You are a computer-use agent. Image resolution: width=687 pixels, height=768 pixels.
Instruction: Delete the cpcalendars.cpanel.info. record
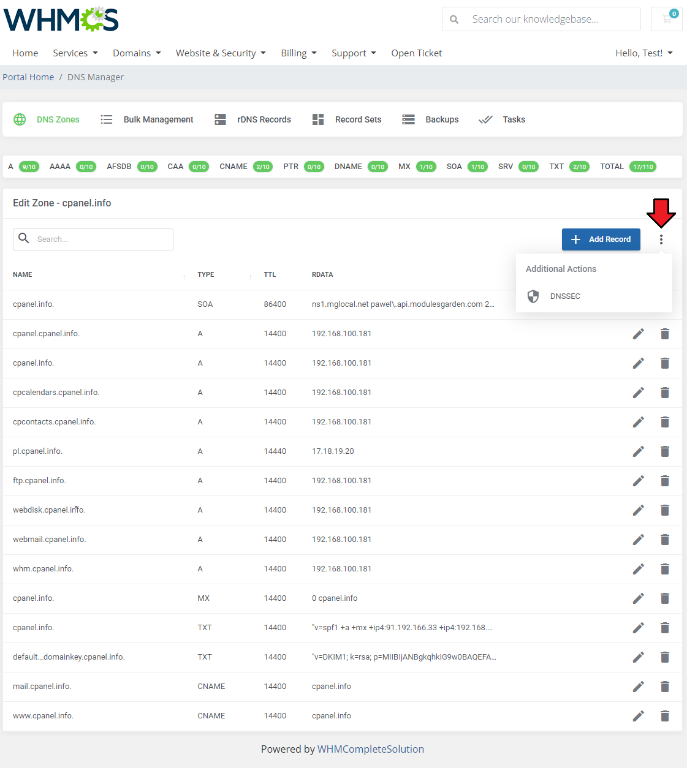[x=665, y=393]
